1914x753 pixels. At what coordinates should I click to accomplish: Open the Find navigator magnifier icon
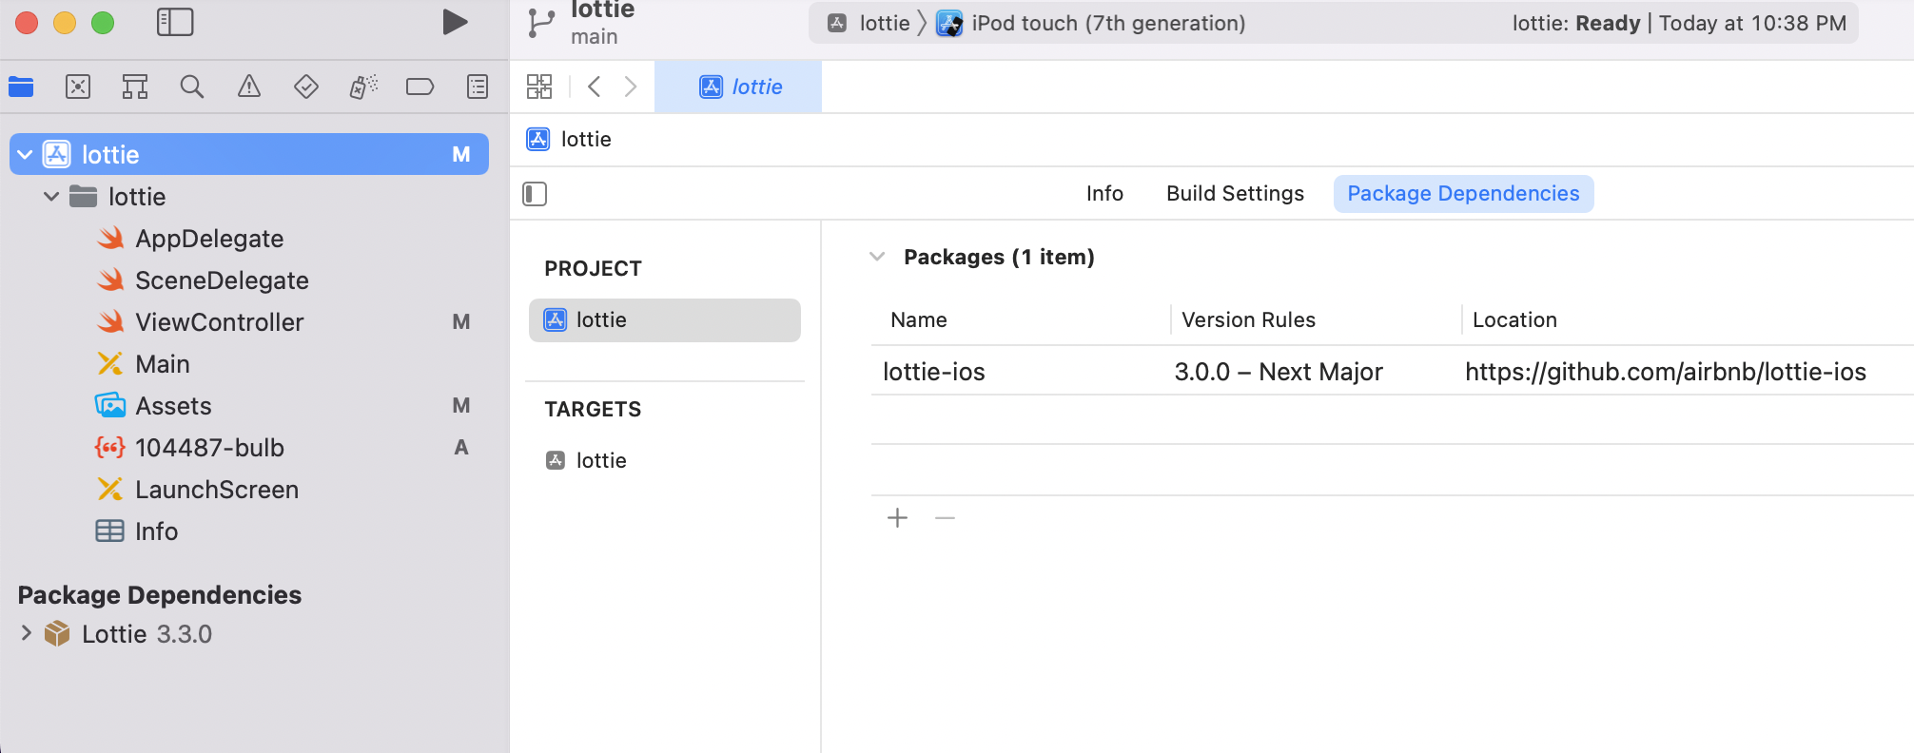192,87
